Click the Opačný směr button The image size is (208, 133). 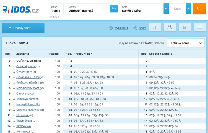(x=23, y=28)
